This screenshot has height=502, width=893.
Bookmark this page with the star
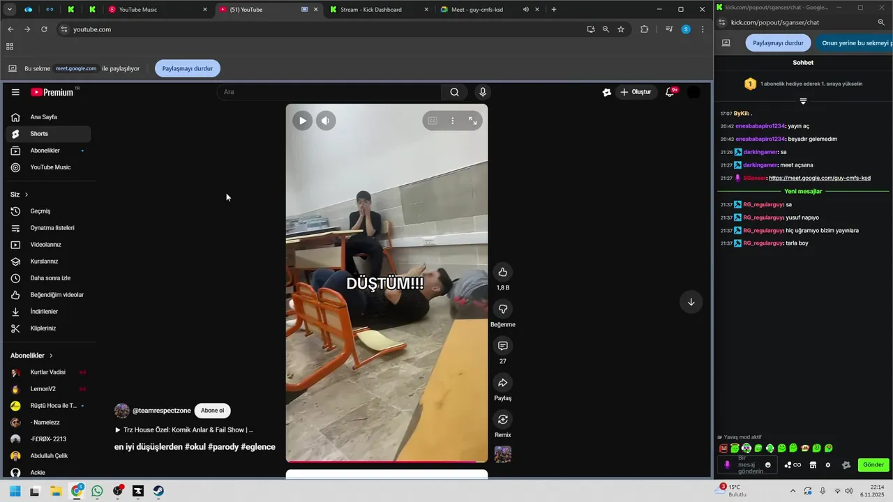click(x=621, y=29)
